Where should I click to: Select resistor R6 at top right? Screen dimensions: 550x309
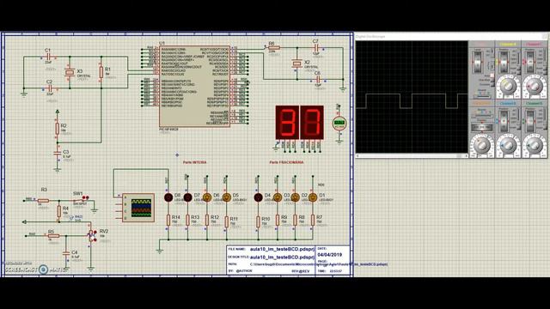point(273,48)
